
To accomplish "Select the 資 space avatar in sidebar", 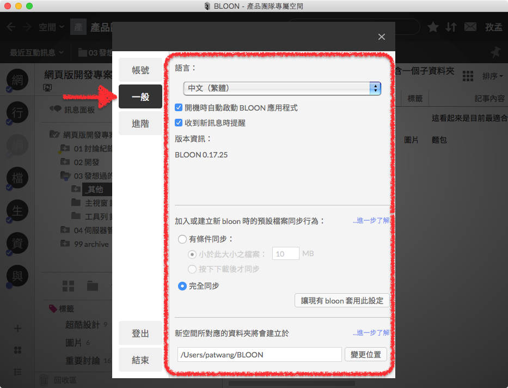I will tap(17, 243).
